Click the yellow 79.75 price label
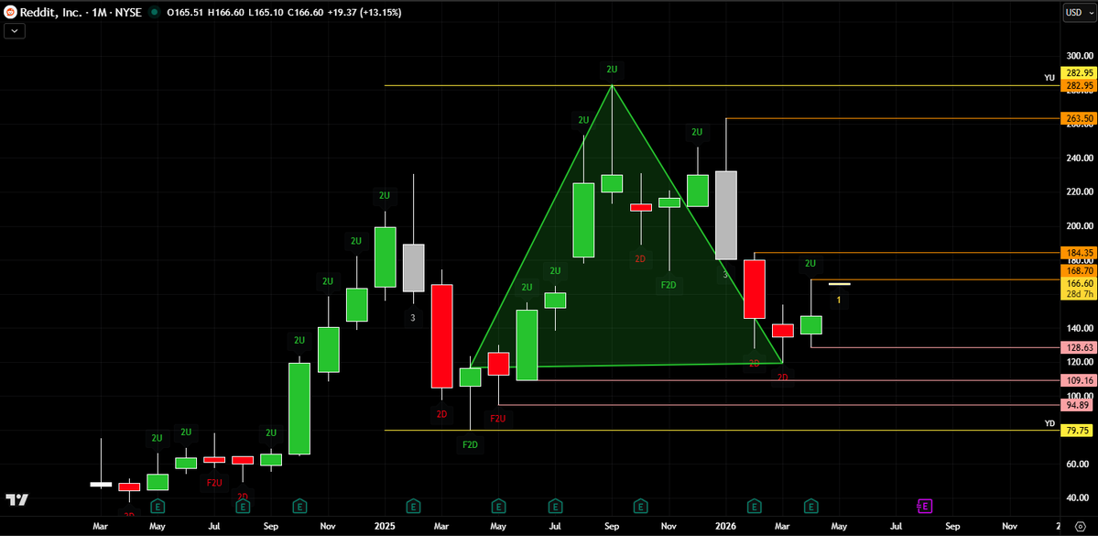This screenshot has height=536, width=1098. tap(1078, 431)
